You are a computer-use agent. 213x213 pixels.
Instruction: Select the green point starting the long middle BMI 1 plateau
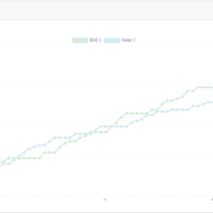[x=126, y=113]
